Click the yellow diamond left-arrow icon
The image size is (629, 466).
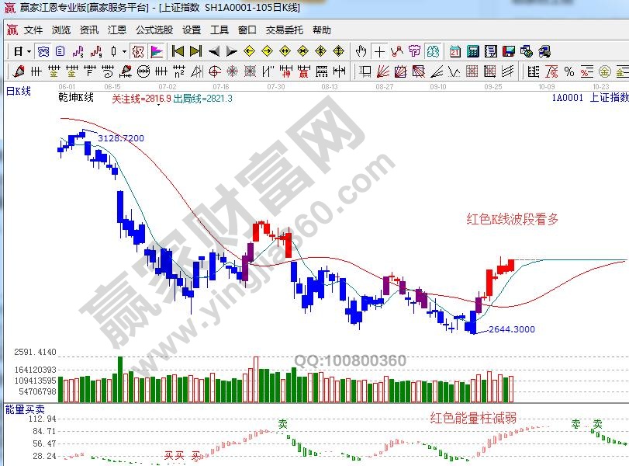[250, 52]
